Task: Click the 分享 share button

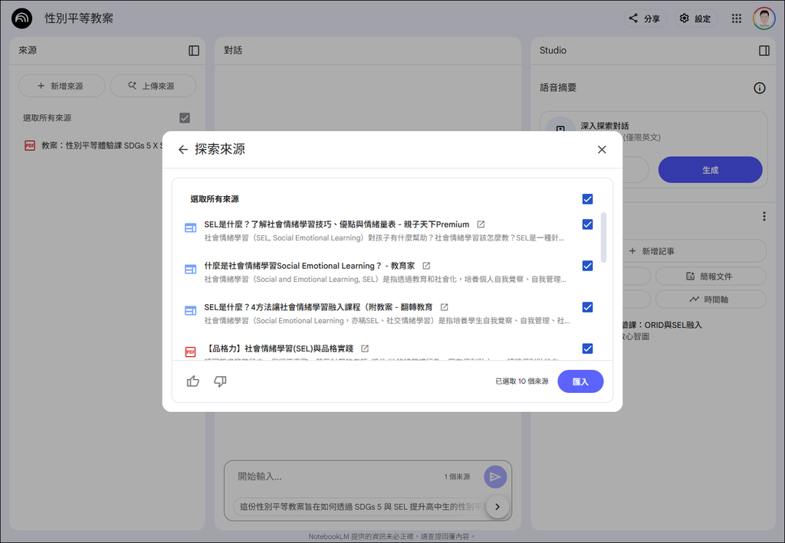Action: pyautogui.click(x=645, y=18)
